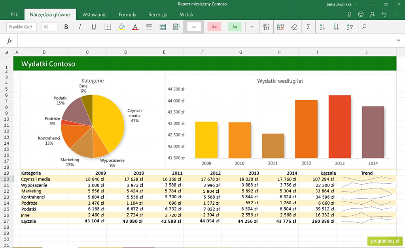
Task: Select the 2013 bar in chart
Action: [340, 127]
